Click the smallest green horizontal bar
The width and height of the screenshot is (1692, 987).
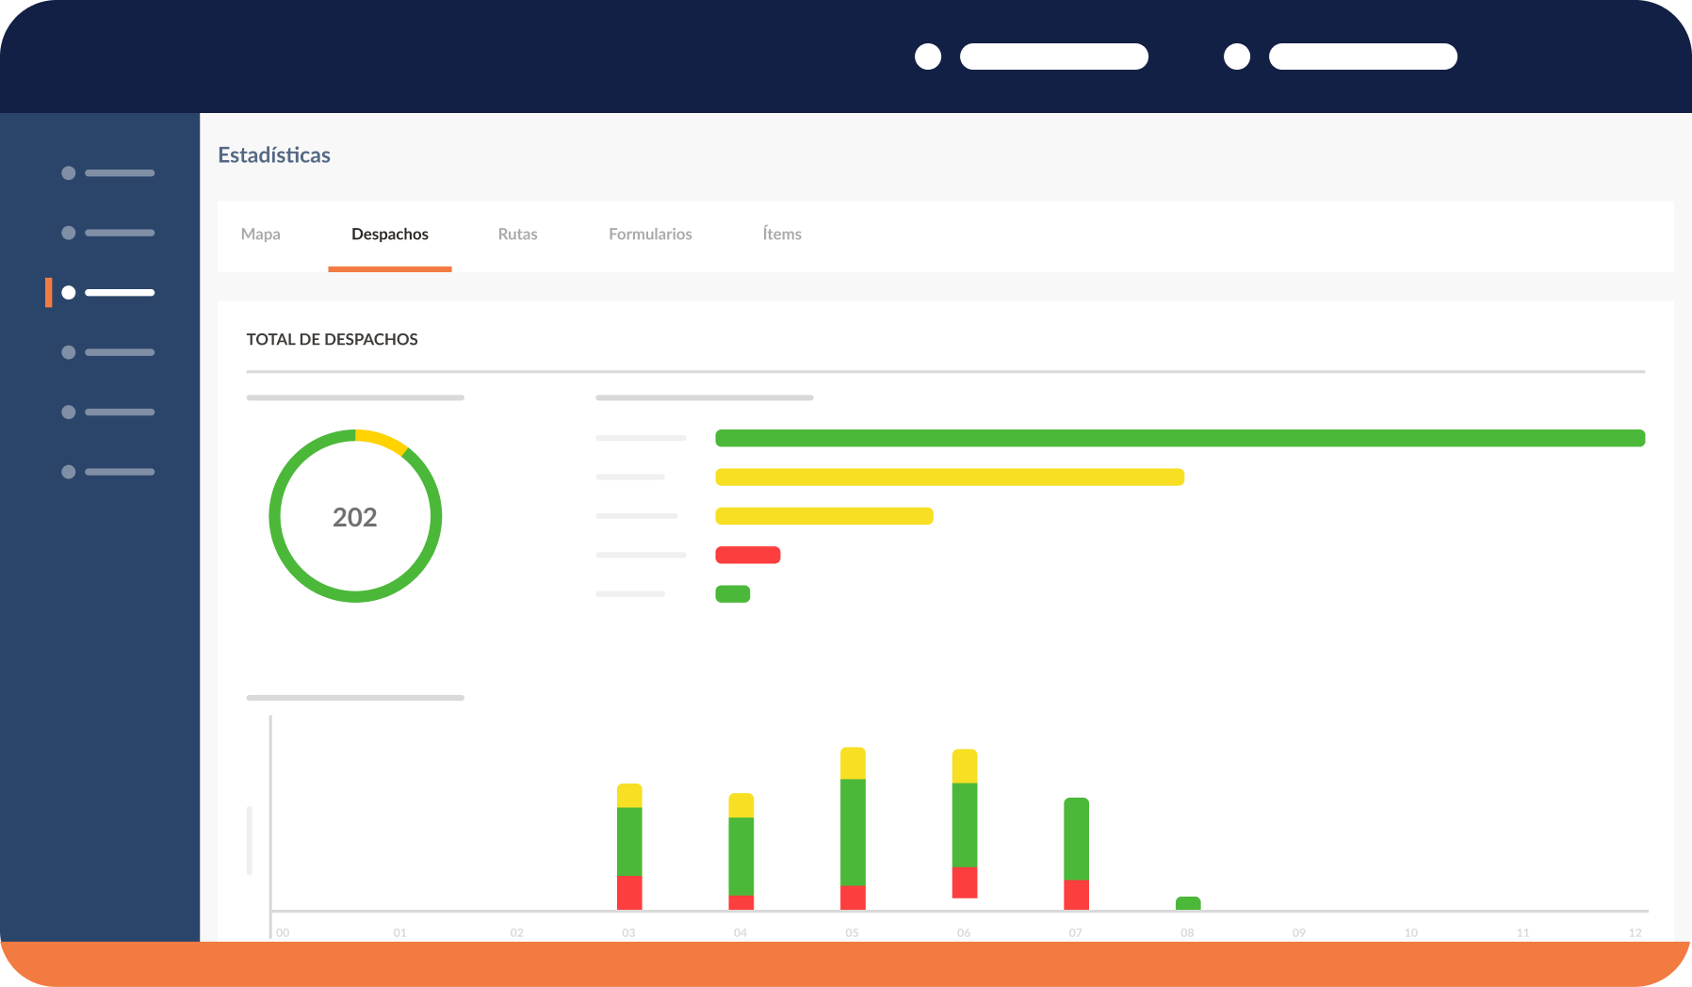[x=733, y=594]
